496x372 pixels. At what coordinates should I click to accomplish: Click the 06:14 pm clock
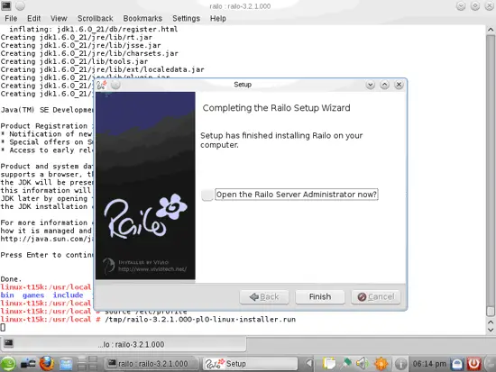click(x=429, y=364)
